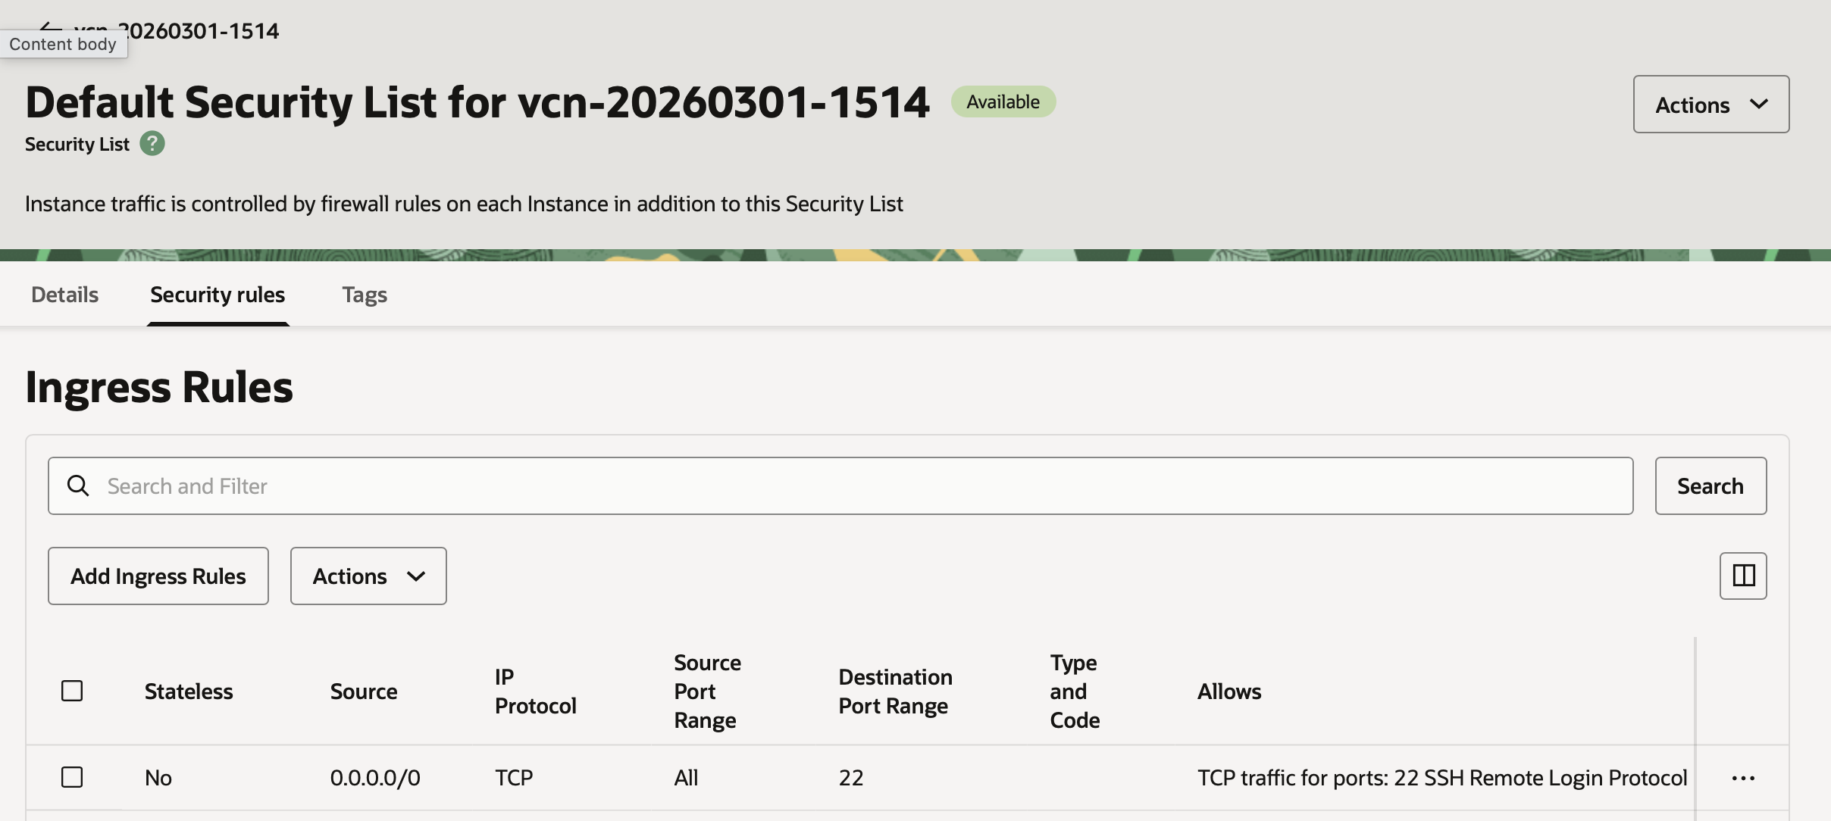
Task: Click the Destination Port Range column header
Action: [x=895, y=691]
